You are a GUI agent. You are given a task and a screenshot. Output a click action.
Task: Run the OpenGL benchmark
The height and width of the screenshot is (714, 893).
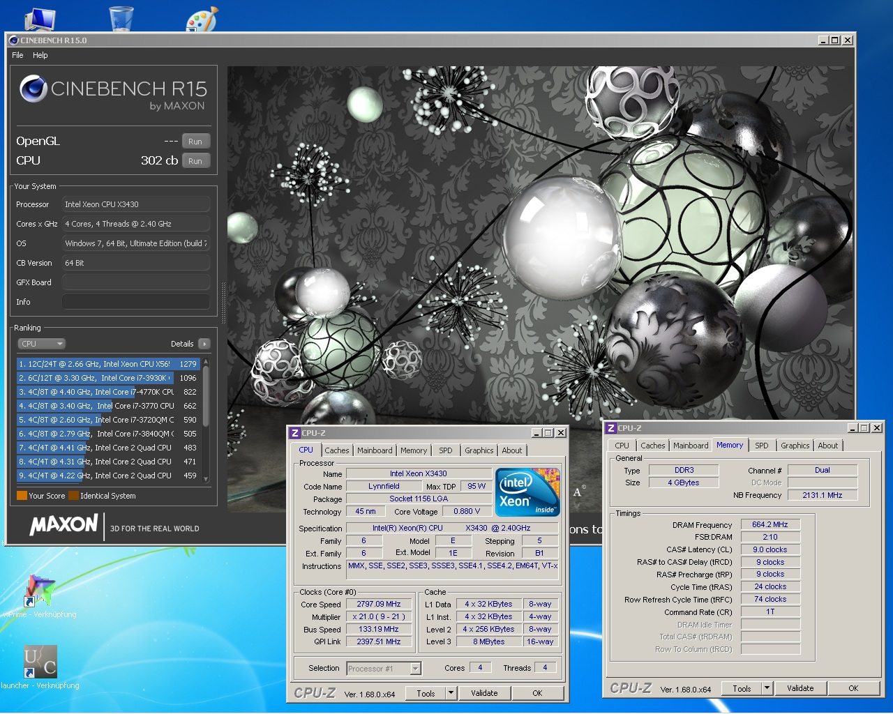point(195,142)
